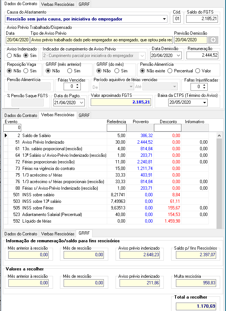Open Indicador de cumprimento de Aviso Prévio dropdown
Screen dimensions: 226x311
click(142, 56)
